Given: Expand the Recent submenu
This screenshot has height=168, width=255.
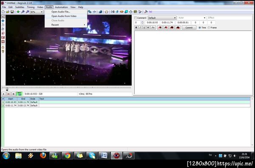Looking at the screenshot, I should tap(66, 25).
